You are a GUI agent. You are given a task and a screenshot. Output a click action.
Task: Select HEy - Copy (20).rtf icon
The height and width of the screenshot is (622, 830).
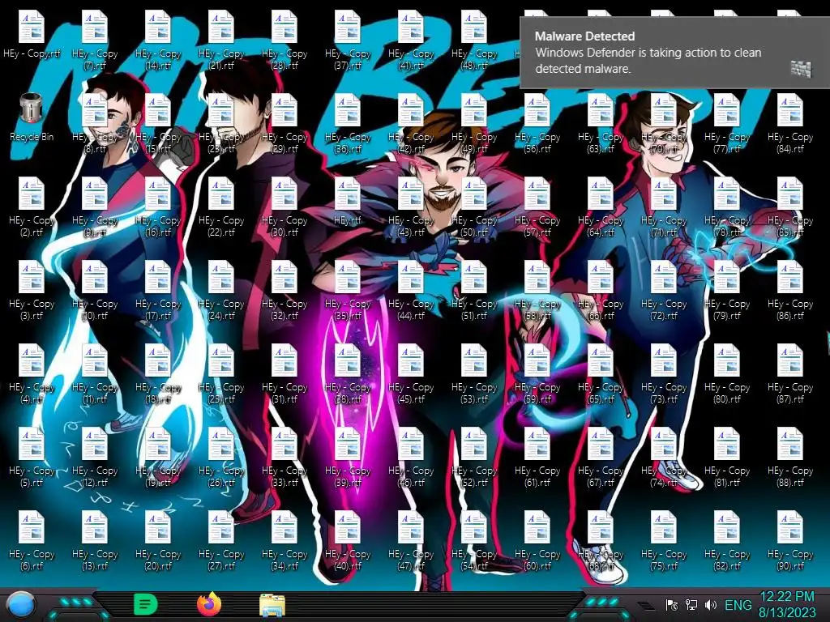158,526
